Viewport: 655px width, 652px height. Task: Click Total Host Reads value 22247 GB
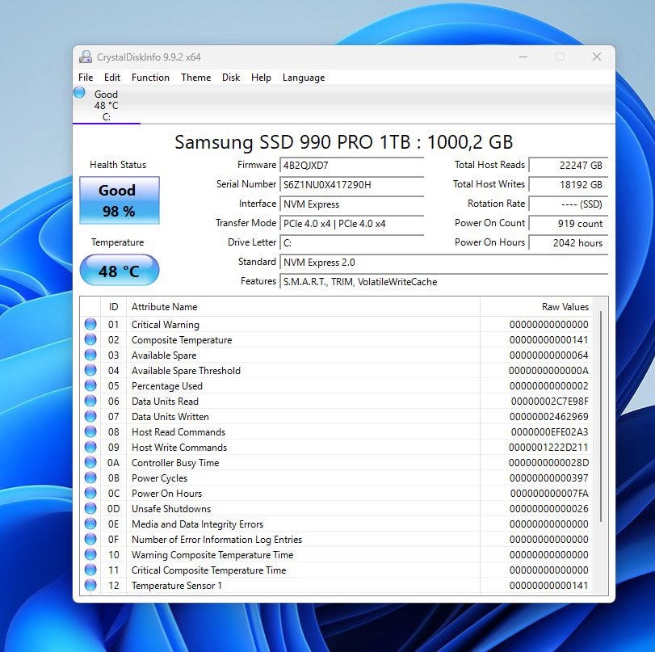[568, 165]
